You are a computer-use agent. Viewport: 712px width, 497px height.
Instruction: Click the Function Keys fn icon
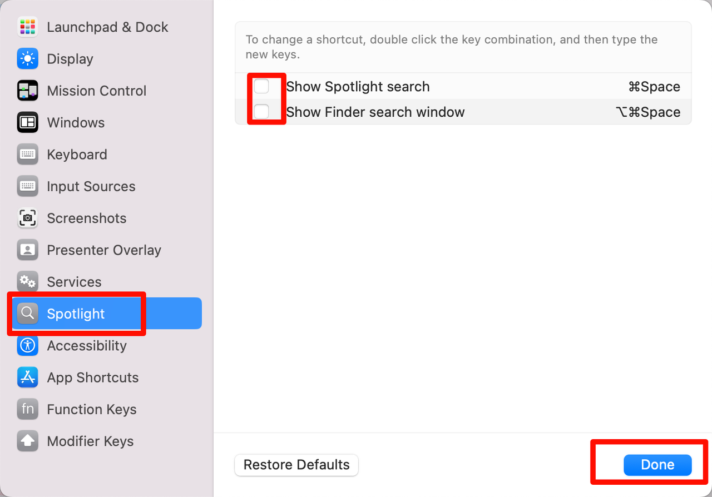coord(27,409)
